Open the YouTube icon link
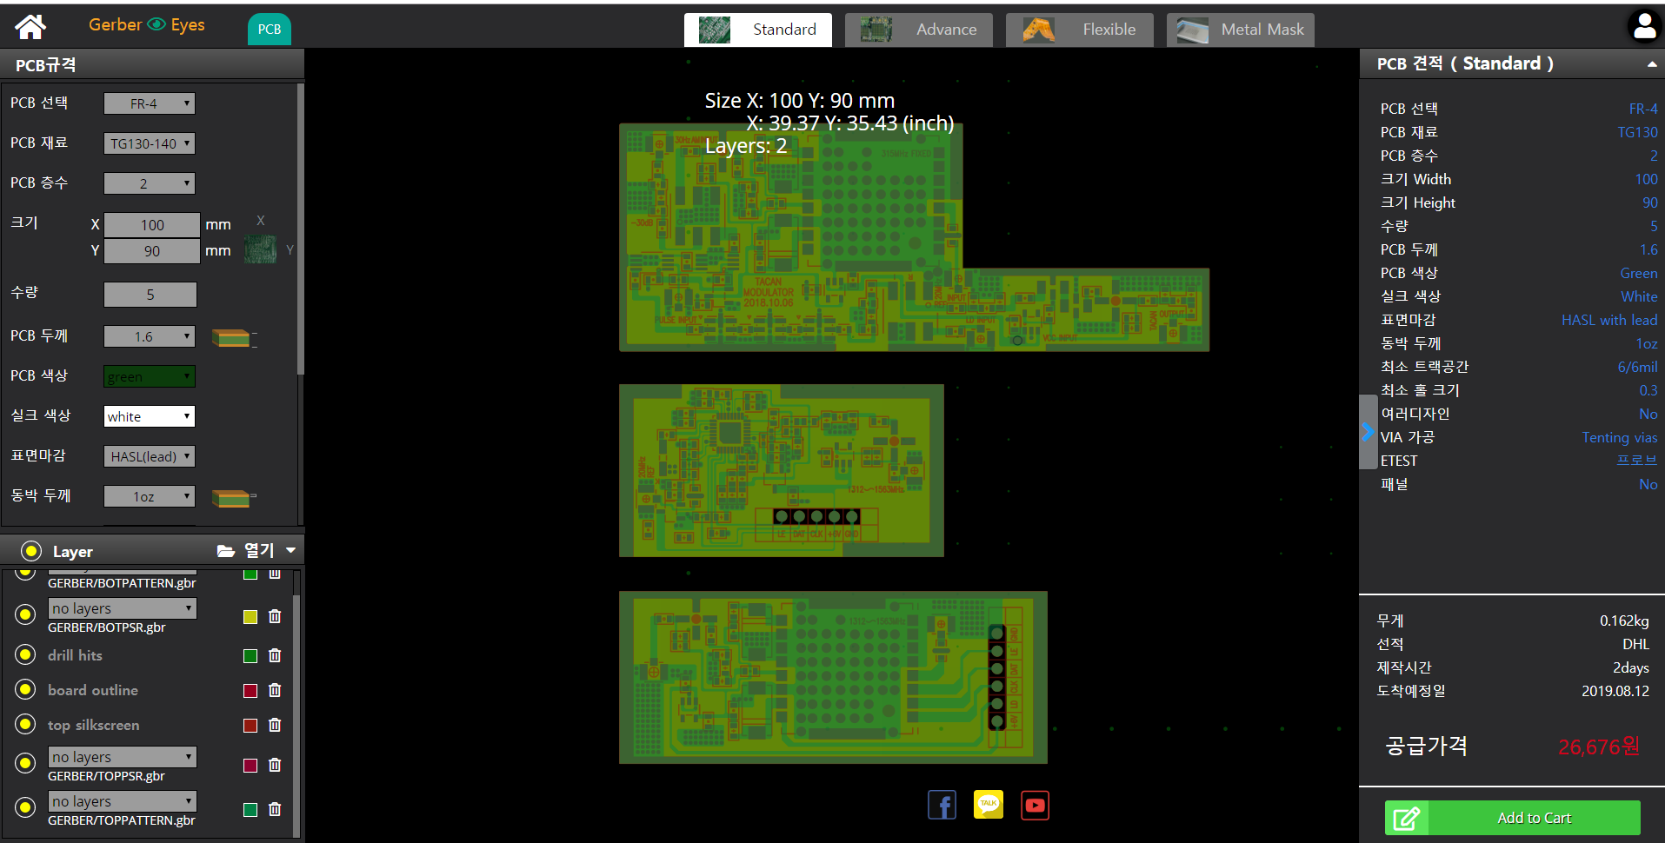 click(x=1035, y=805)
